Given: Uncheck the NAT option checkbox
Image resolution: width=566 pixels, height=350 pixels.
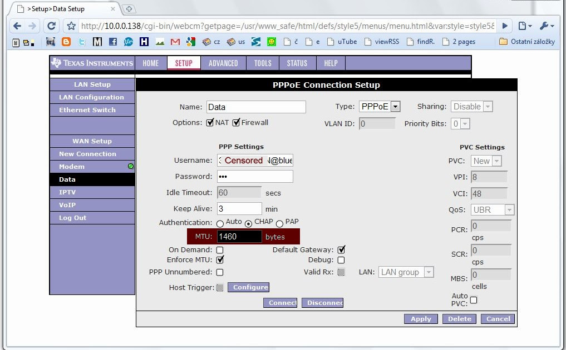Looking at the screenshot, I should pos(210,122).
